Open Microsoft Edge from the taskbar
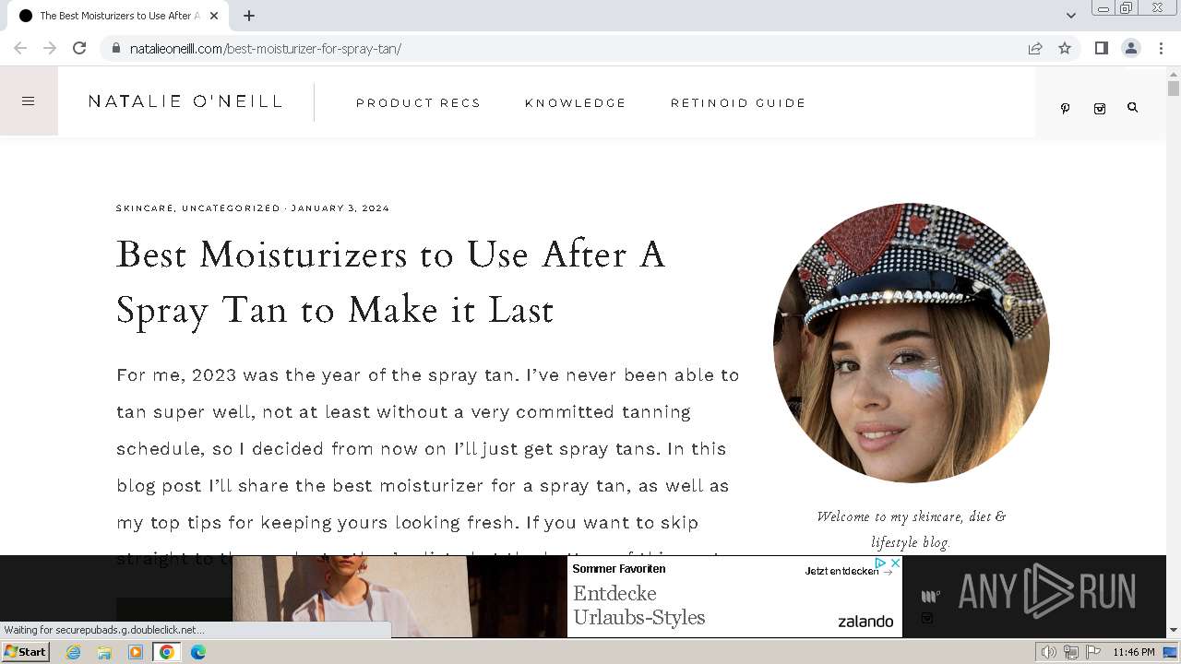 click(x=198, y=652)
